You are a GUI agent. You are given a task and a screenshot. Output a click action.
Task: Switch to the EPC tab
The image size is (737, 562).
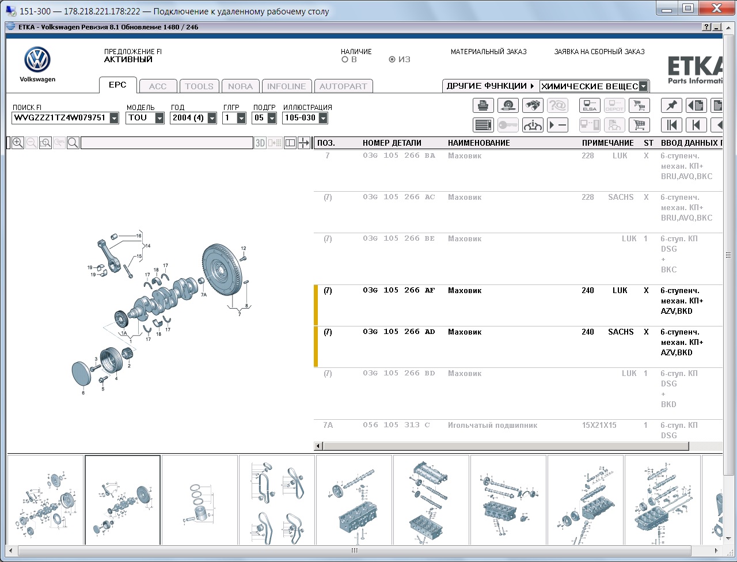pos(117,85)
